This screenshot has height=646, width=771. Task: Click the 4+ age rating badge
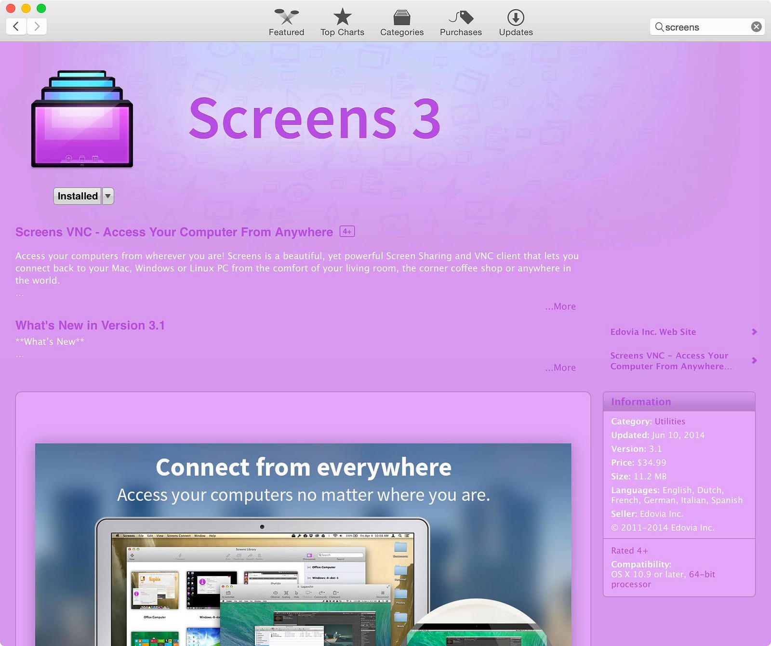[347, 232]
